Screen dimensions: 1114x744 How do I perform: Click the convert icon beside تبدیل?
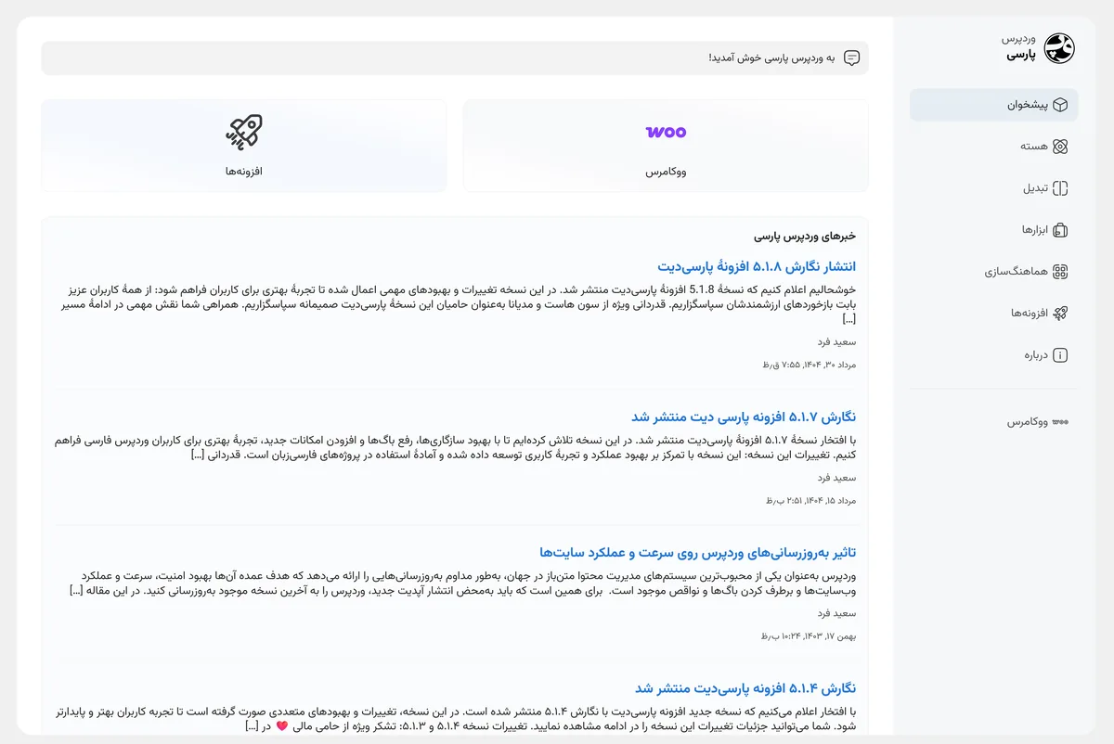click(x=1060, y=188)
